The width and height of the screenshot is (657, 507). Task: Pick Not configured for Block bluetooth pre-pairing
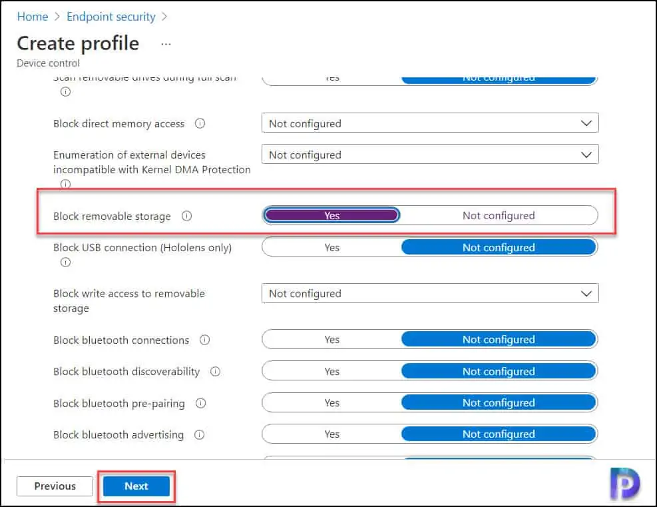point(499,403)
